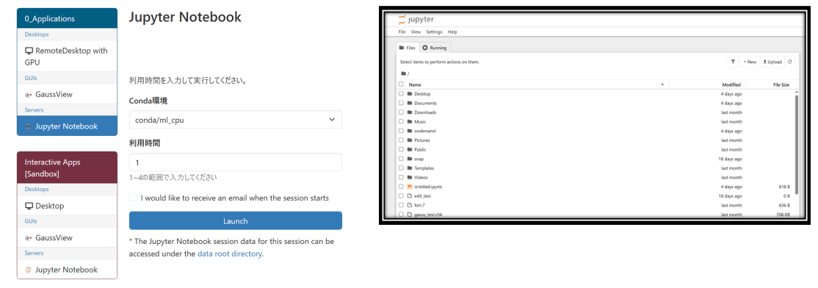Open the data root directory link
This screenshot has width=818, height=288.
coord(230,254)
